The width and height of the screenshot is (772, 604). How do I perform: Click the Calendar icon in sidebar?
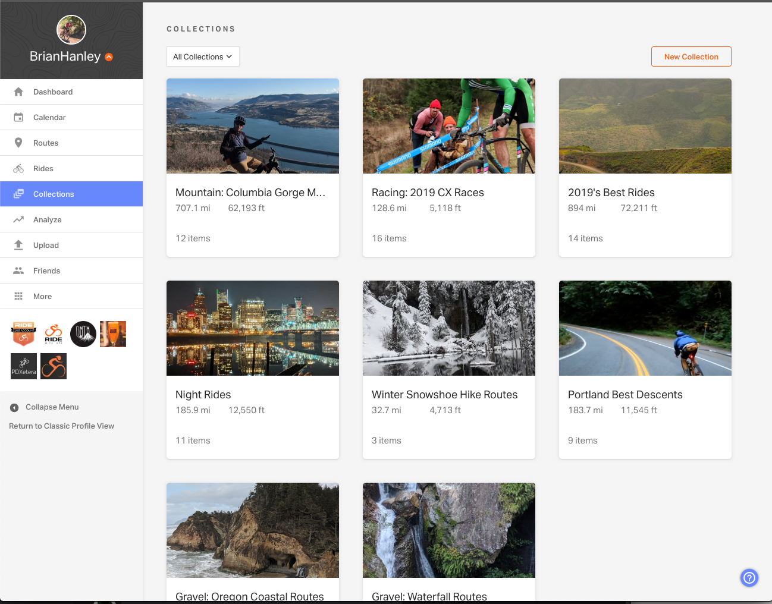(x=18, y=117)
